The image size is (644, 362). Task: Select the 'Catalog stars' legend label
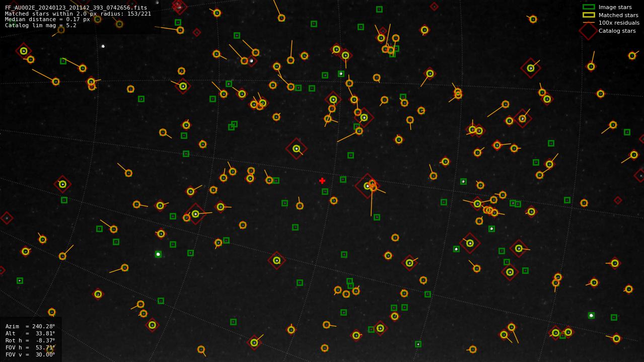pos(617,31)
